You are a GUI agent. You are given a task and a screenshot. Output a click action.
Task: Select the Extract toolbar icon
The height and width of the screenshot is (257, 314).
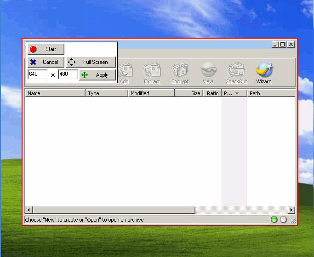pos(152,73)
